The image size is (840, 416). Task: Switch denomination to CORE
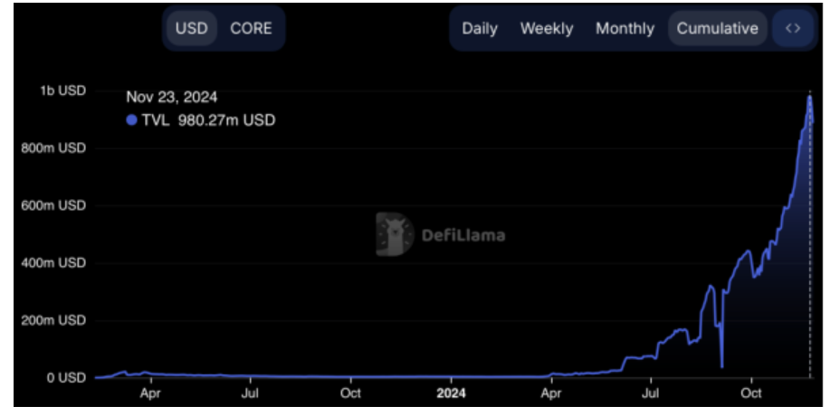coord(251,28)
